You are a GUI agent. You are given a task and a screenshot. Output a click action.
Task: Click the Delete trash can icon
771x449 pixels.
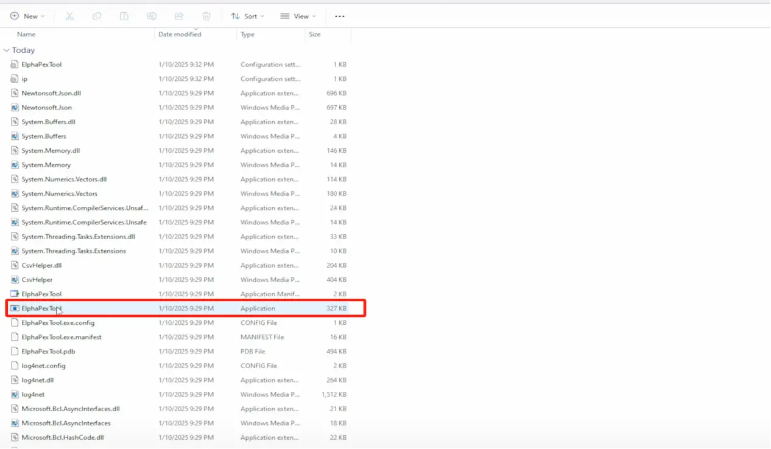[206, 16]
